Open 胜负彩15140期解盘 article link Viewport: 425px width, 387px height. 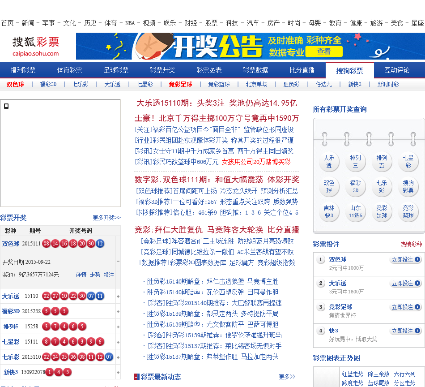(212, 281)
